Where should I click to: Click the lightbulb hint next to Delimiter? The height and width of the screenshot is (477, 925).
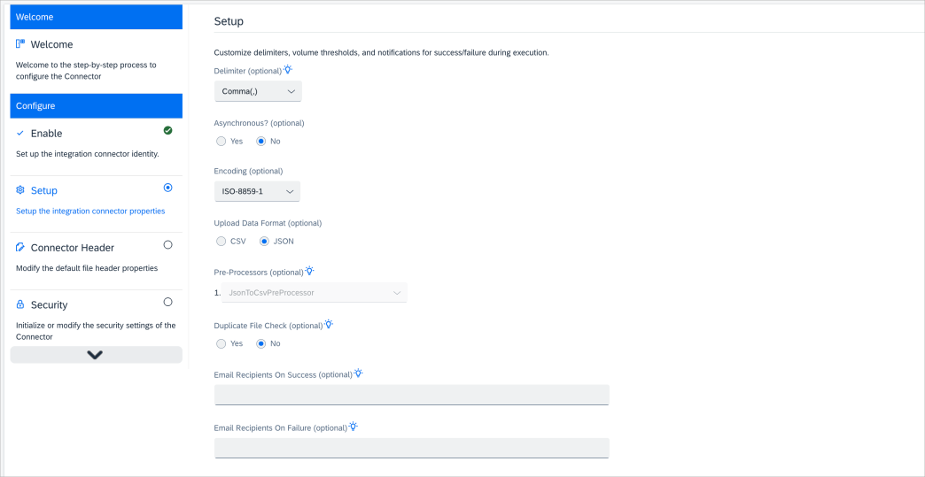288,70
